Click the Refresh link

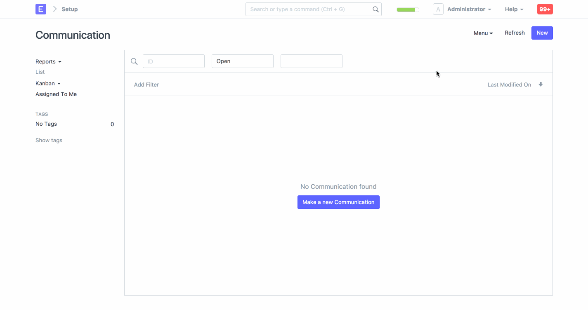pyautogui.click(x=515, y=33)
